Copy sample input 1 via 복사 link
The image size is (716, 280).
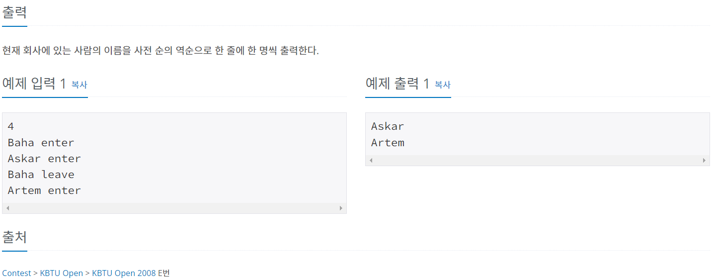[x=80, y=85]
